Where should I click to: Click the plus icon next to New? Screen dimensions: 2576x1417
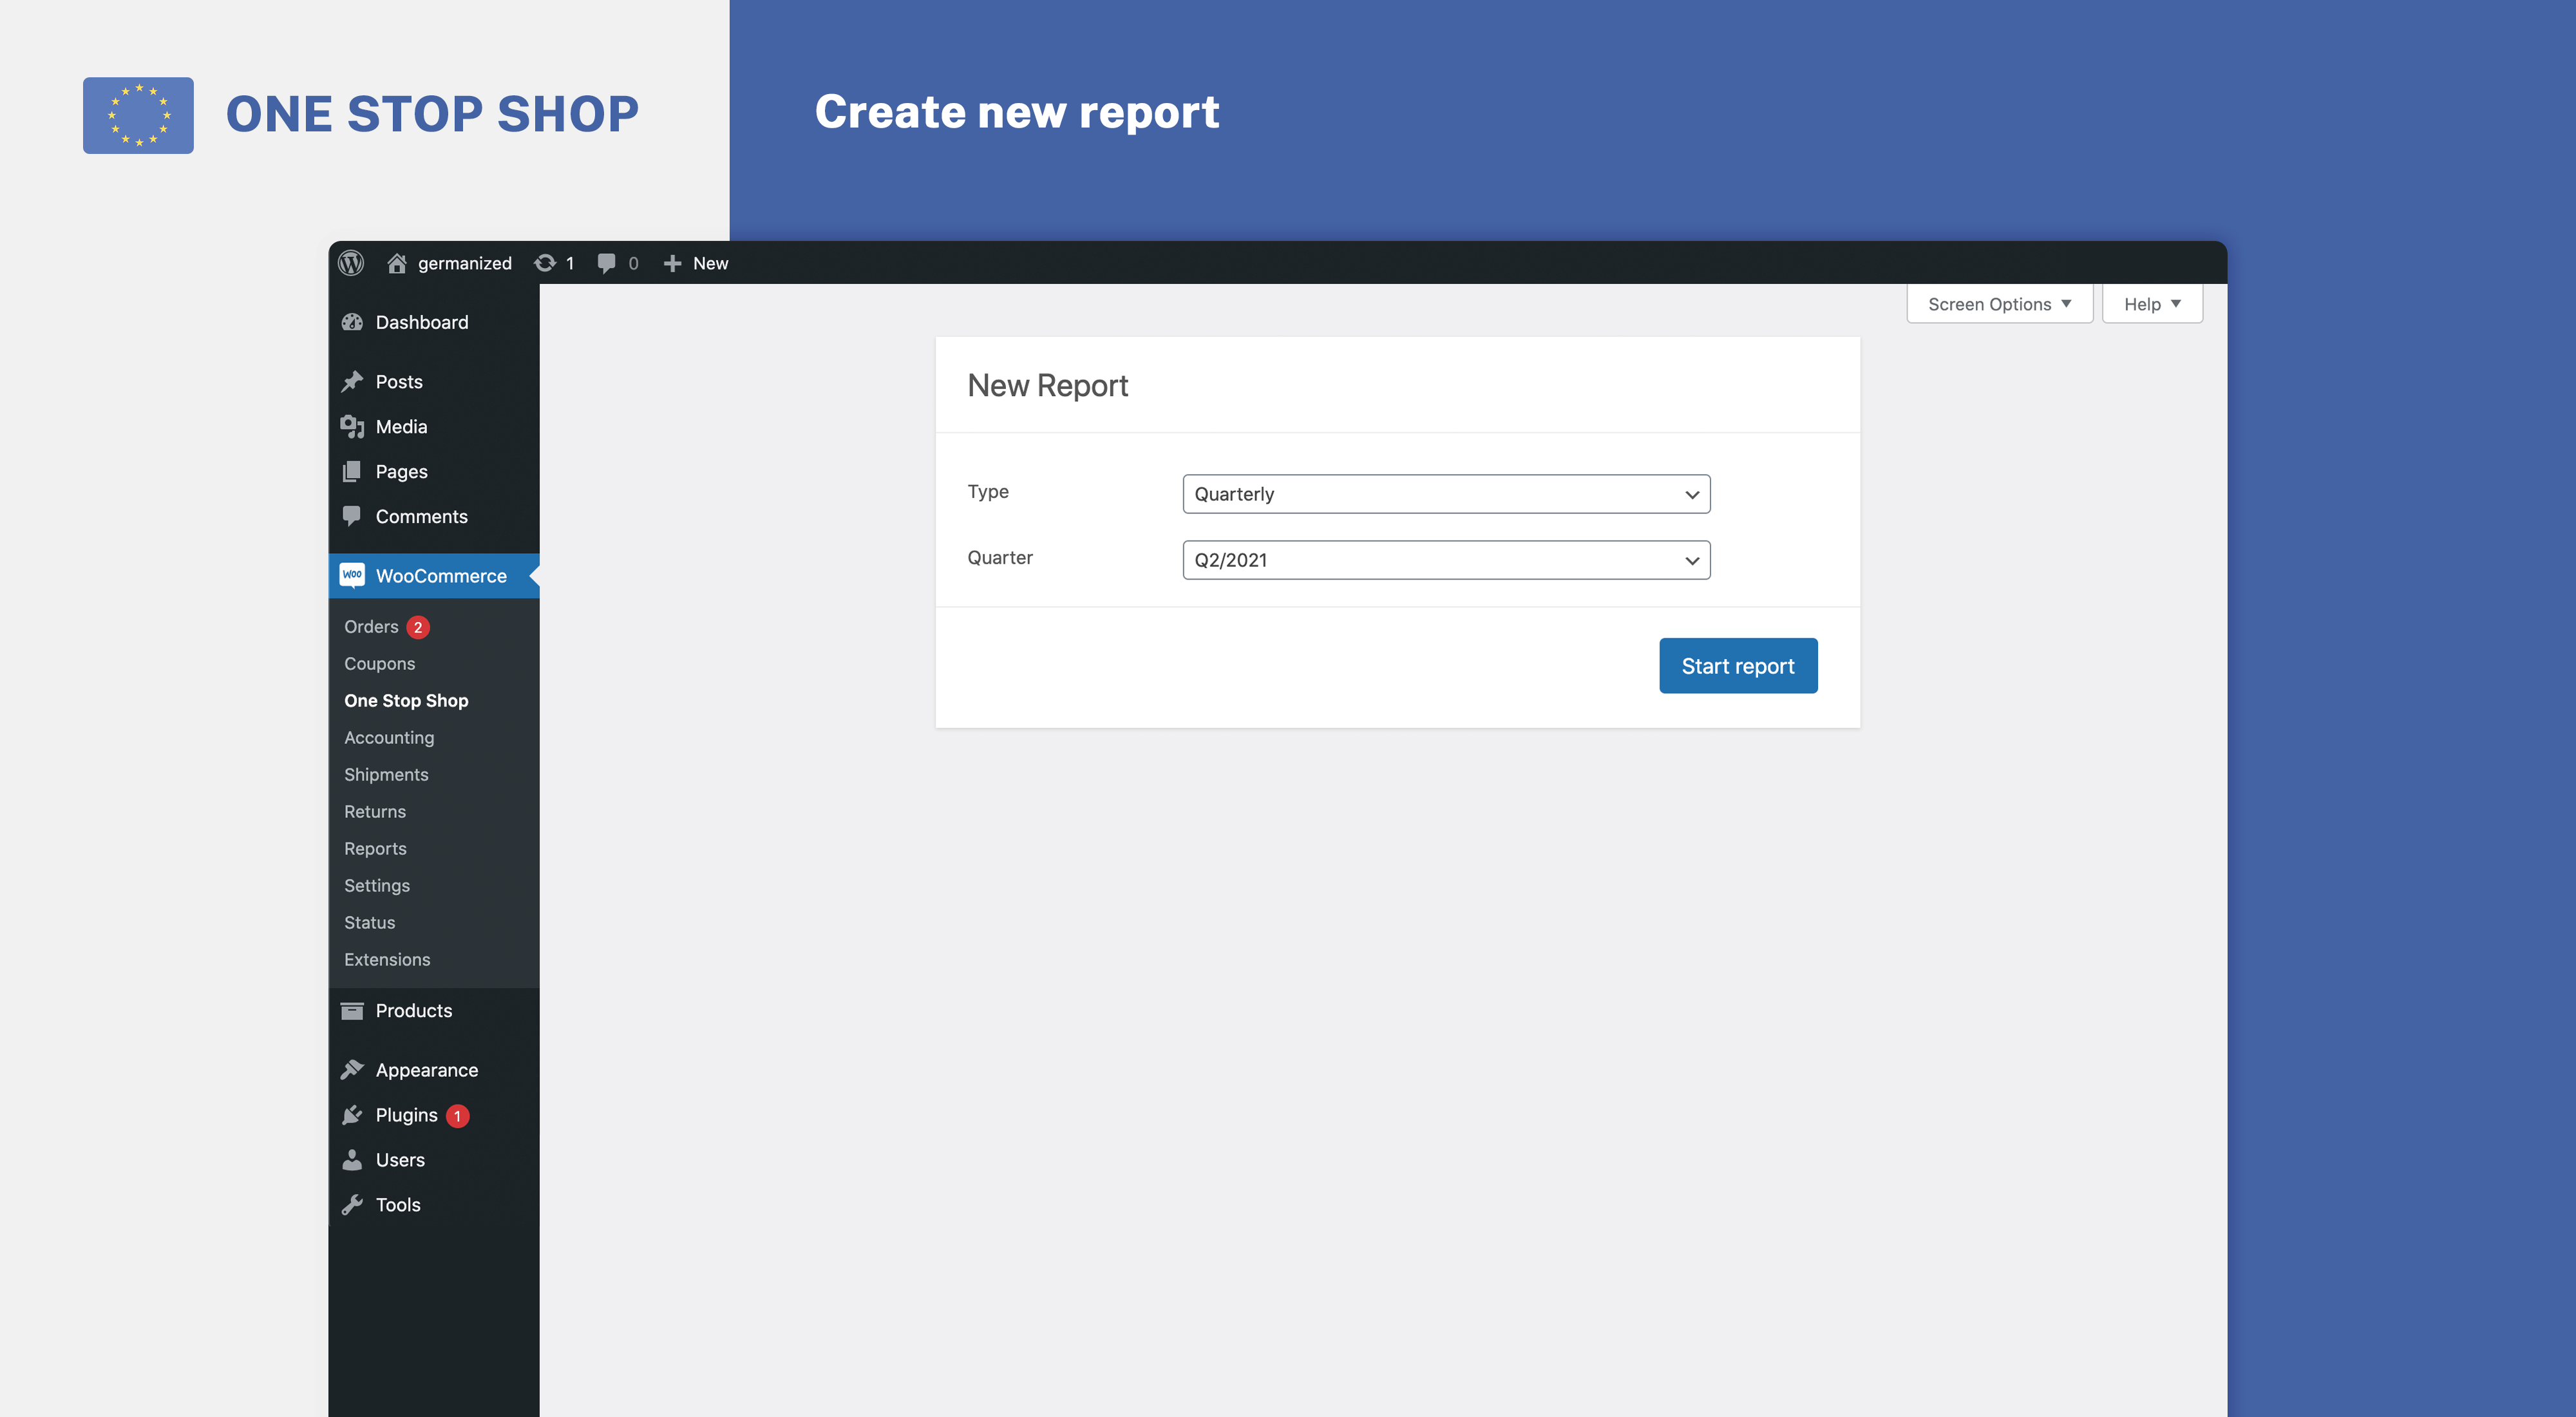672,263
